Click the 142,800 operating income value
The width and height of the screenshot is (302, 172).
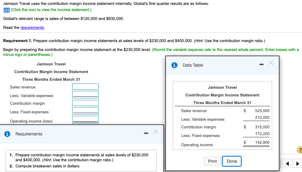click(262, 142)
